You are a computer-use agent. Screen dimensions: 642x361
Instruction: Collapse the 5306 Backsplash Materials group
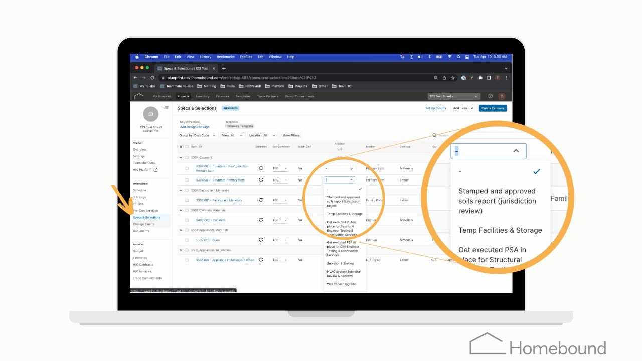coord(181,190)
